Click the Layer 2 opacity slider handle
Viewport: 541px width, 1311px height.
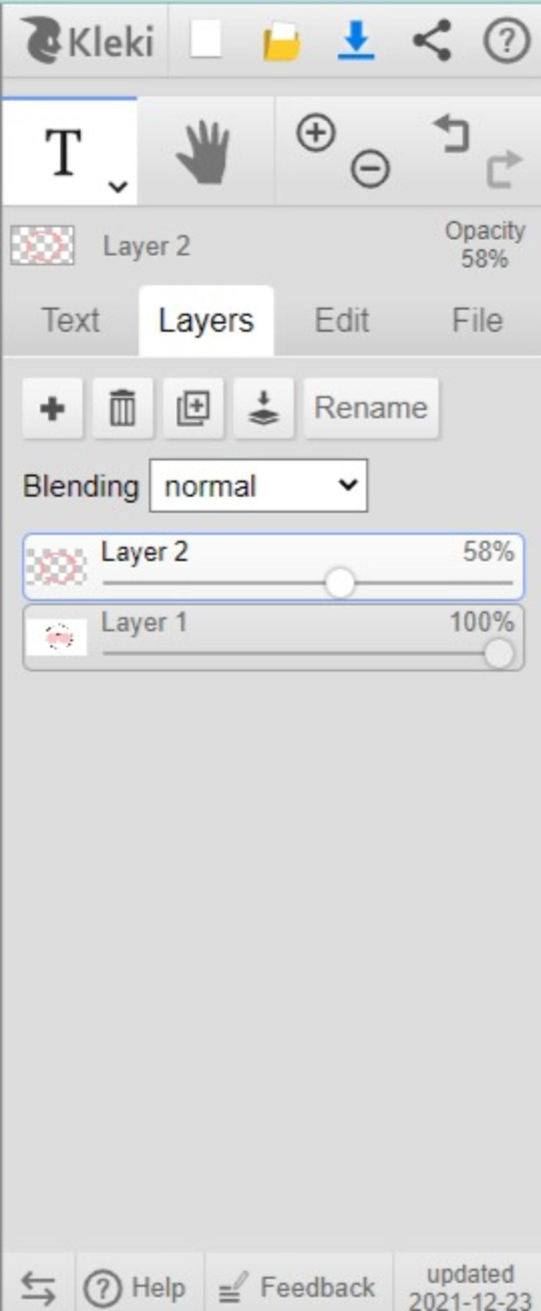point(340,583)
